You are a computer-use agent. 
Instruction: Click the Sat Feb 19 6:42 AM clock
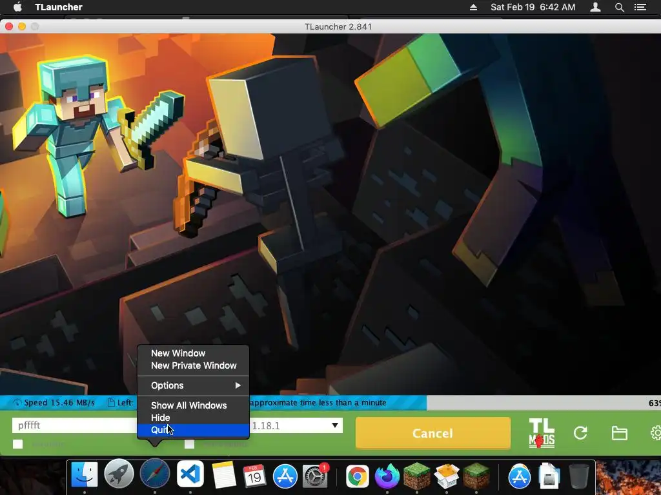pos(533,7)
